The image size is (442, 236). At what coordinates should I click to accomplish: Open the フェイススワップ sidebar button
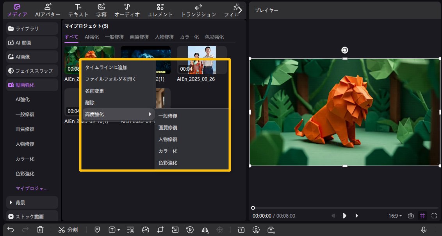click(x=32, y=71)
